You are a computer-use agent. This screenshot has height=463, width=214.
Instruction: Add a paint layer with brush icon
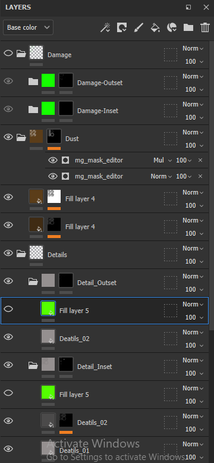click(139, 27)
